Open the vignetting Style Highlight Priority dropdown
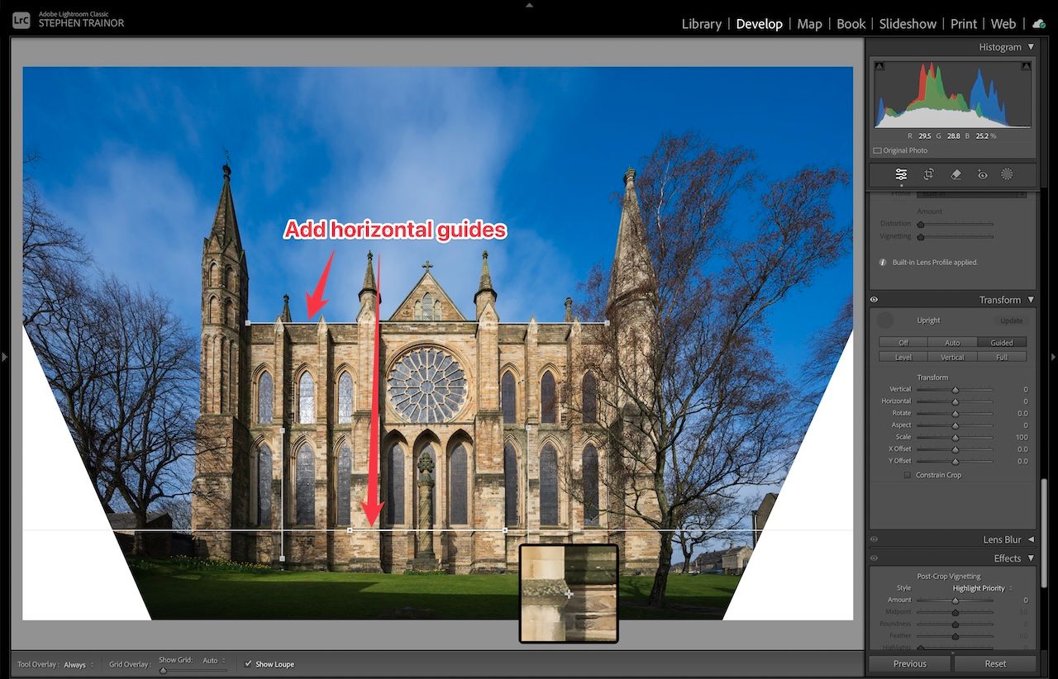The height and width of the screenshot is (679, 1058). click(x=983, y=588)
